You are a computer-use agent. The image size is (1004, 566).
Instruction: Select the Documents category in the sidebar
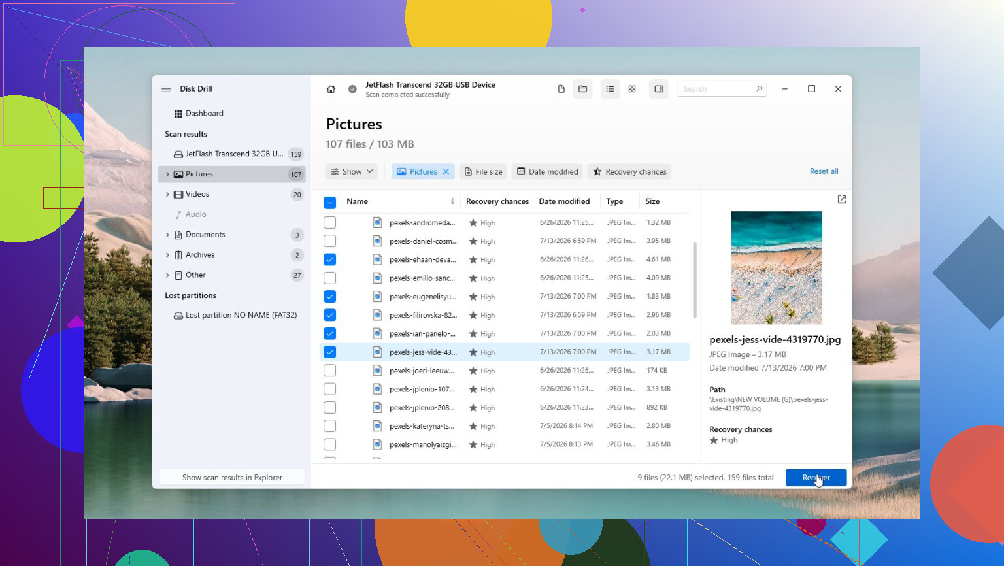click(x=232, y=235)
